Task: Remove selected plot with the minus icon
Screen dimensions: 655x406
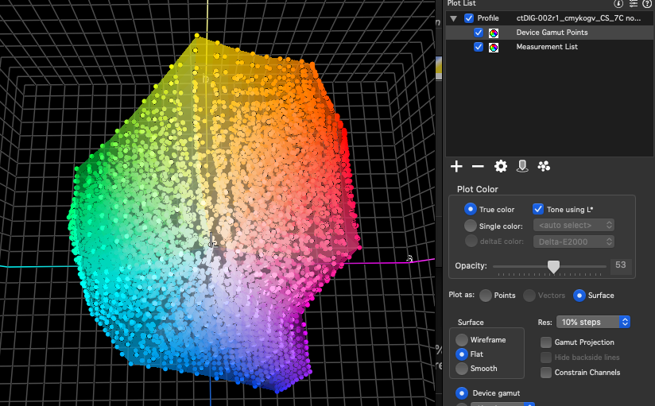Action: tap(478, 166)
